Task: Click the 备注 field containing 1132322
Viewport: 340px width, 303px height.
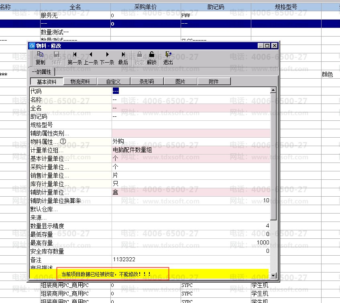Action: tap(191, 259)
